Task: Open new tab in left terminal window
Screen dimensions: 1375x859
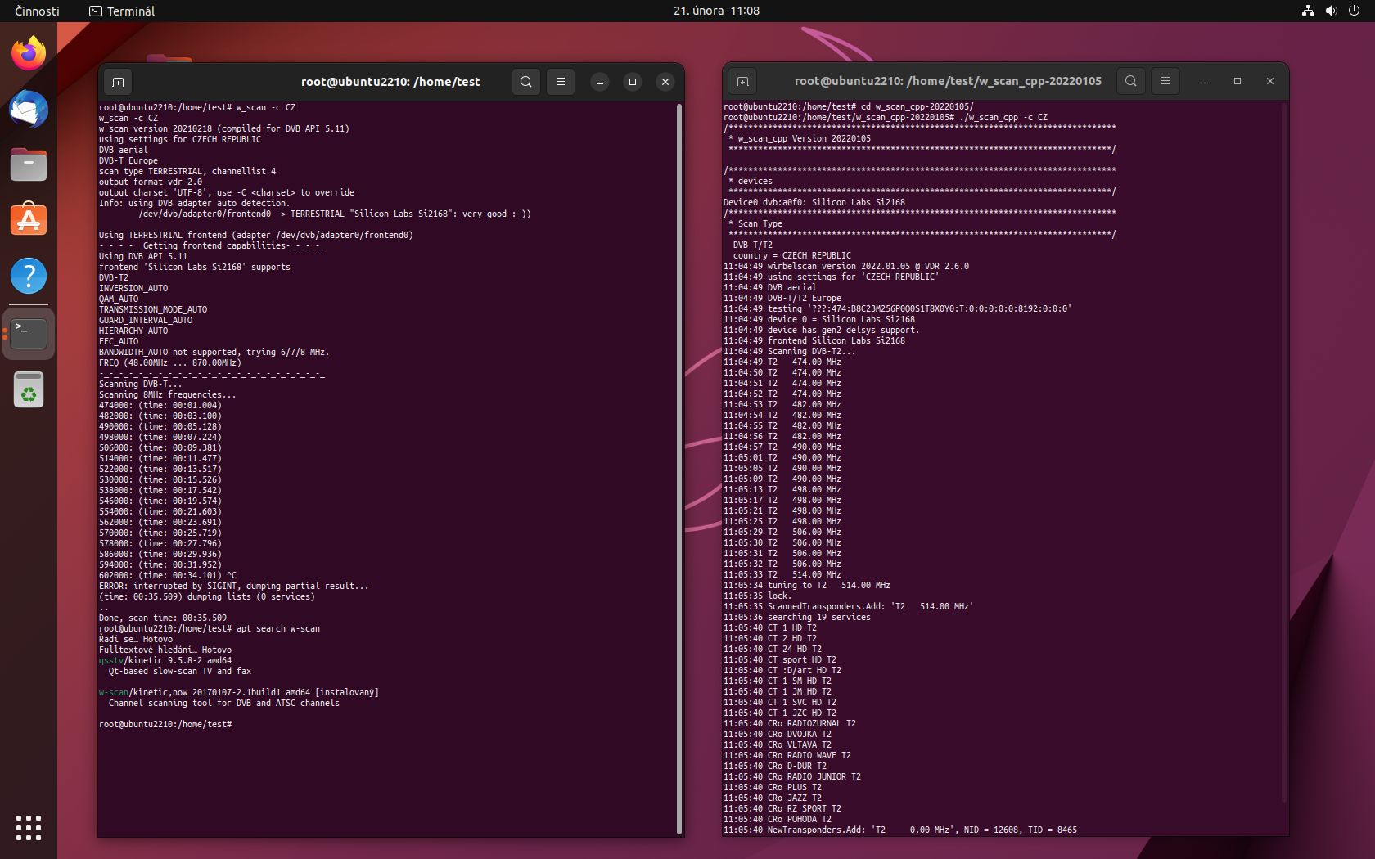Action: (118, 82)
